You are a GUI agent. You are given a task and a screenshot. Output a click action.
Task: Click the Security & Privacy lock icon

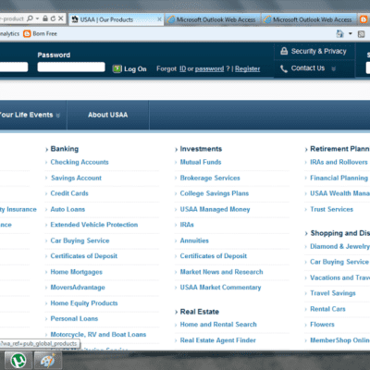[284, 51]
